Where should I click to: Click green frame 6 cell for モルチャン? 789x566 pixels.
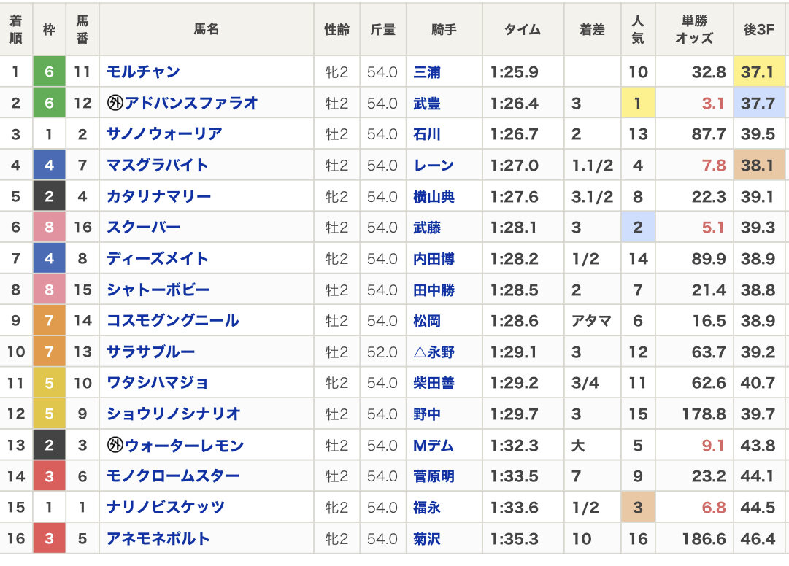click(x=49, y=71)
